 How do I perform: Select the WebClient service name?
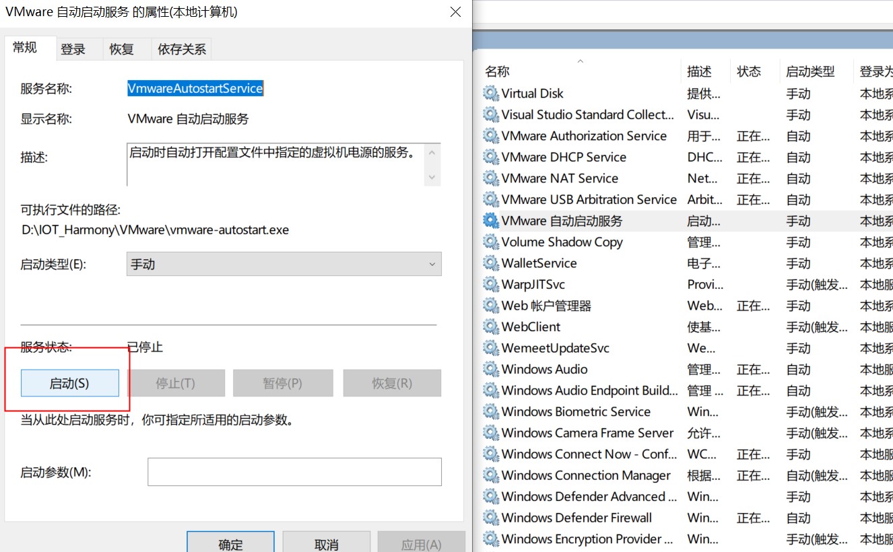coord(531,326)
